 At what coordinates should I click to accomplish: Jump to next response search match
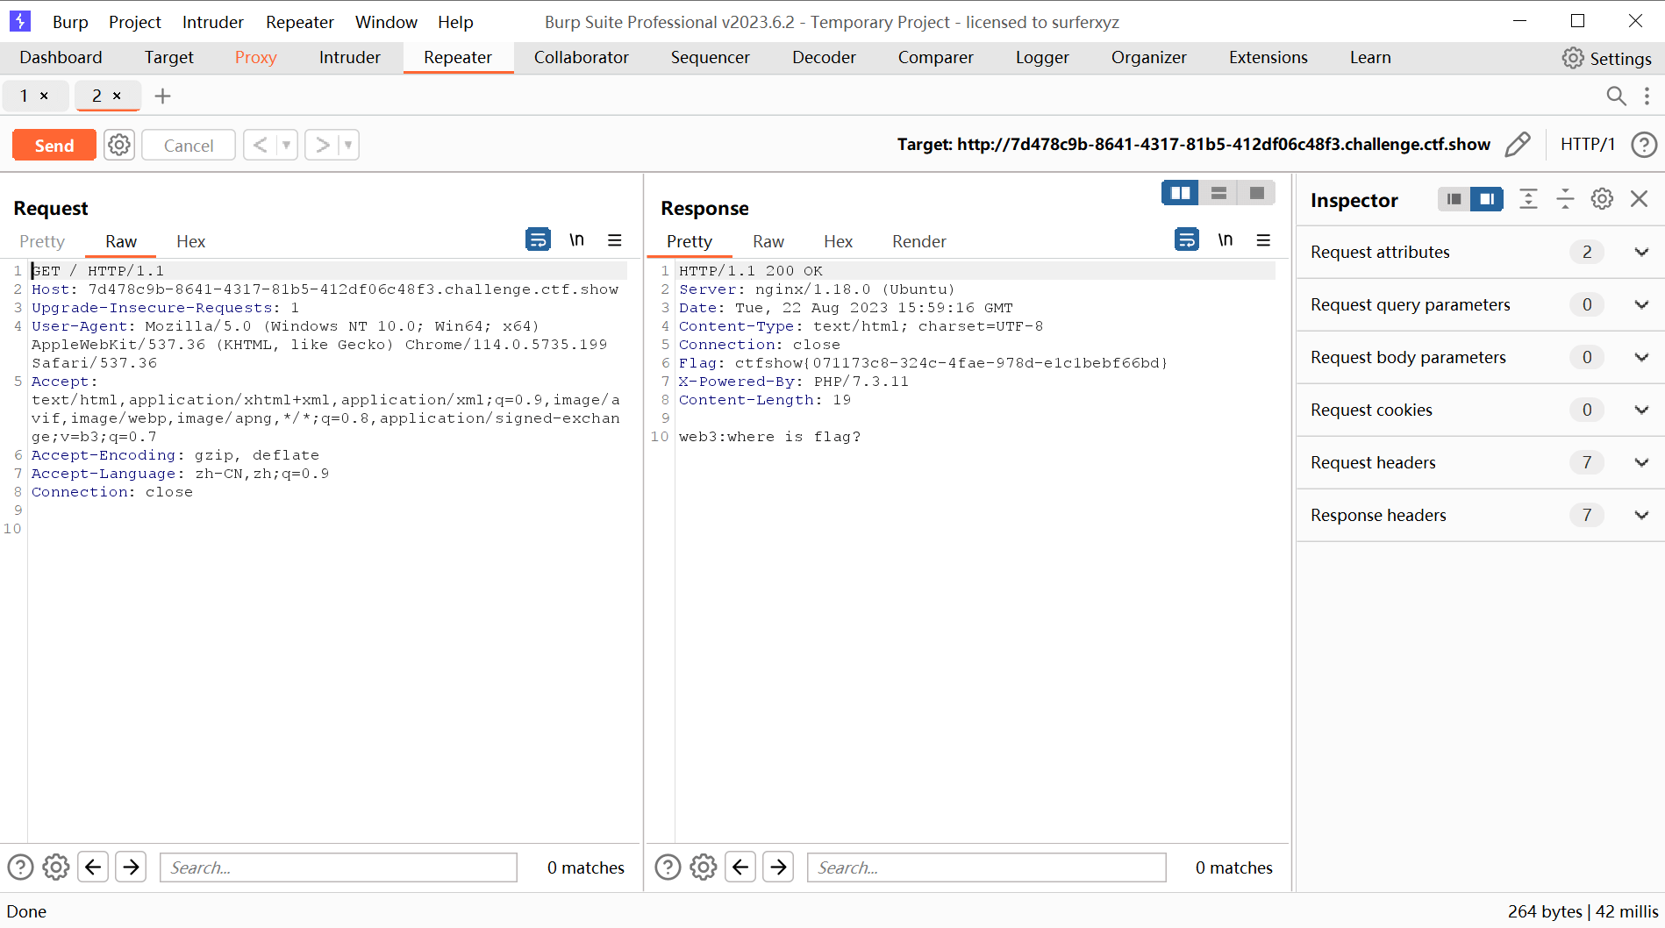[778, 867]
